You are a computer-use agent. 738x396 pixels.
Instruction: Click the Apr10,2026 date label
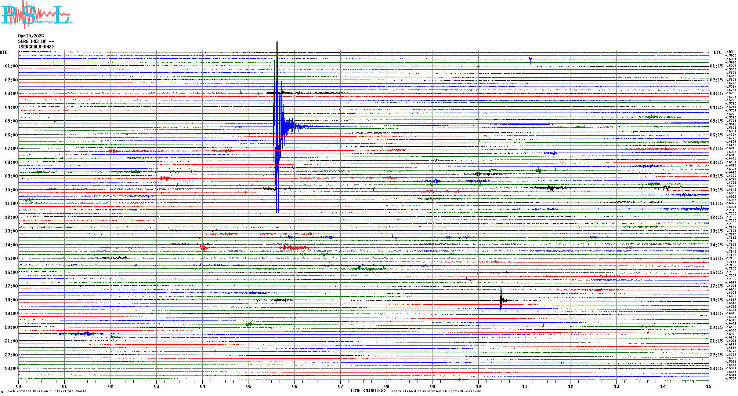click(x=31, y=36)
